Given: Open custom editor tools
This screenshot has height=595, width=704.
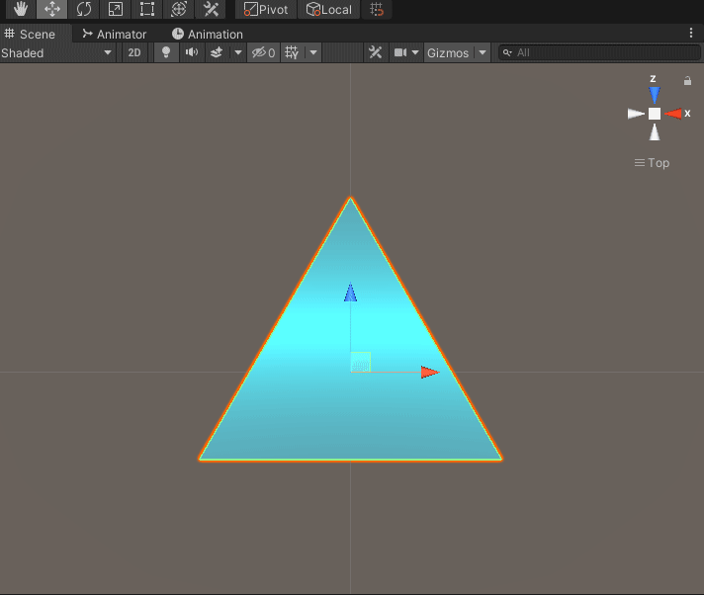Looking at the screenshot, I should (211, 9).
